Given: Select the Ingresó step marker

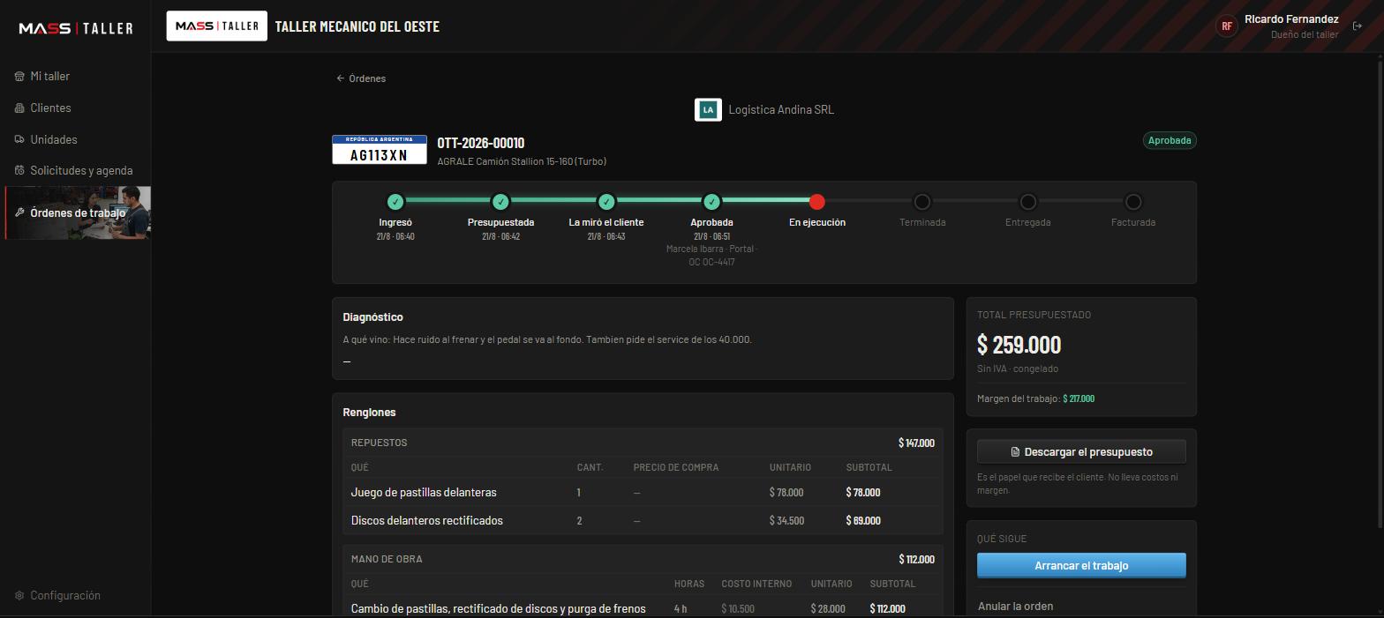Looking at the screenshot, I should 395,202.
